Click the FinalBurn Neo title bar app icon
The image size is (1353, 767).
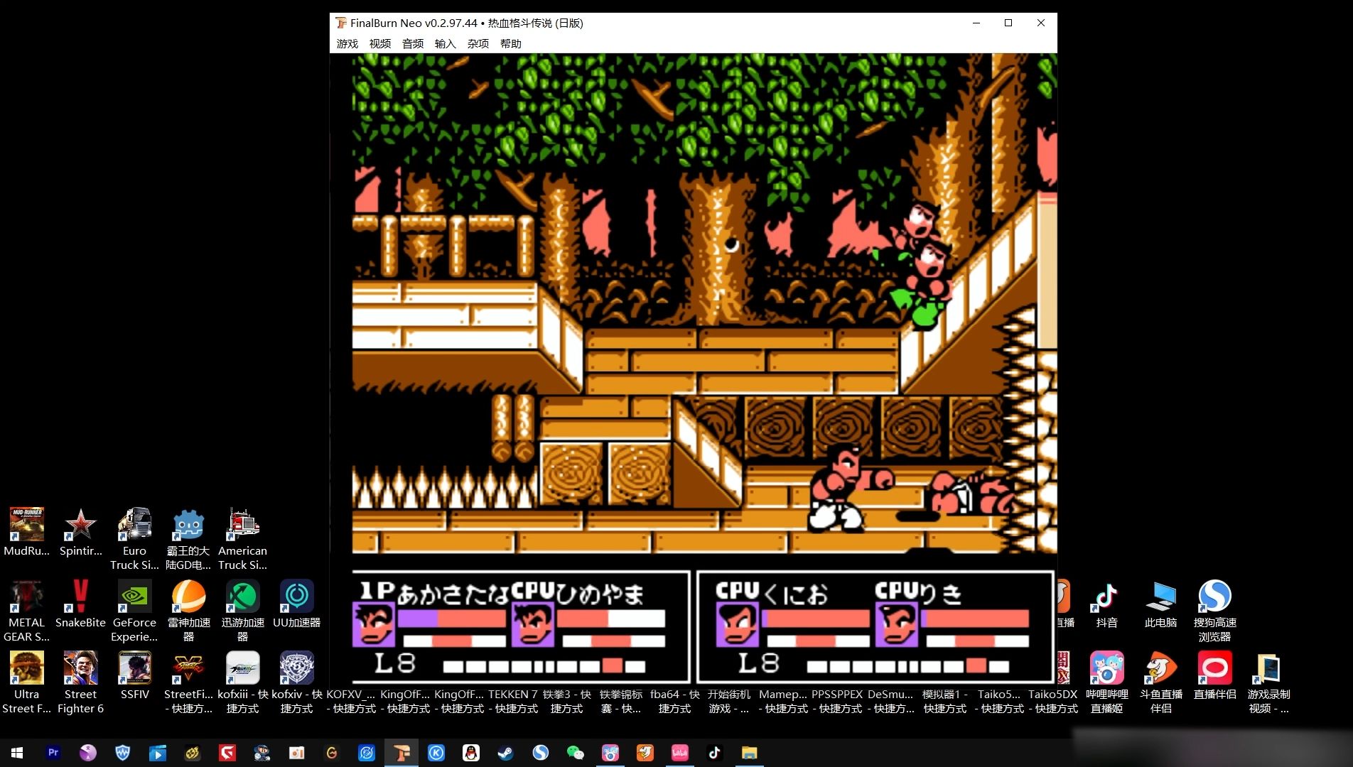click(341, 23)
